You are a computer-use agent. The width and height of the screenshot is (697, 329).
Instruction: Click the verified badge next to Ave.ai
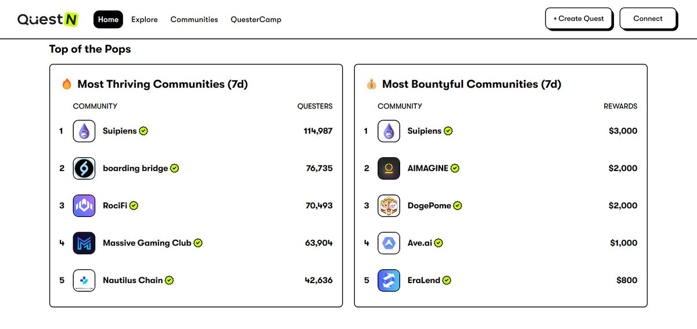pos(439,243)
